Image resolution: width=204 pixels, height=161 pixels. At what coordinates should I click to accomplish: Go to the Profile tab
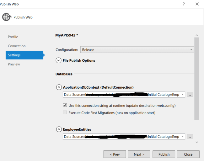pos(13,37)
